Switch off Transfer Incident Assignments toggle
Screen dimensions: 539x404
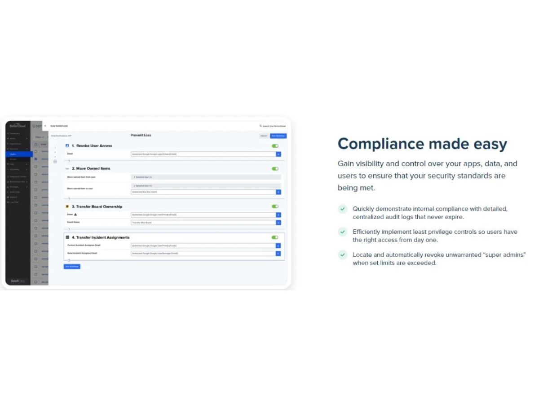275,237
